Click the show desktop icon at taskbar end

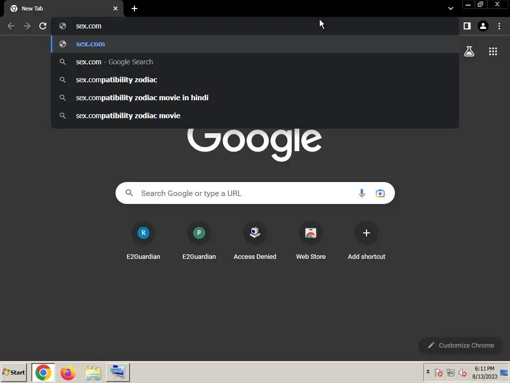coord(505,372)
